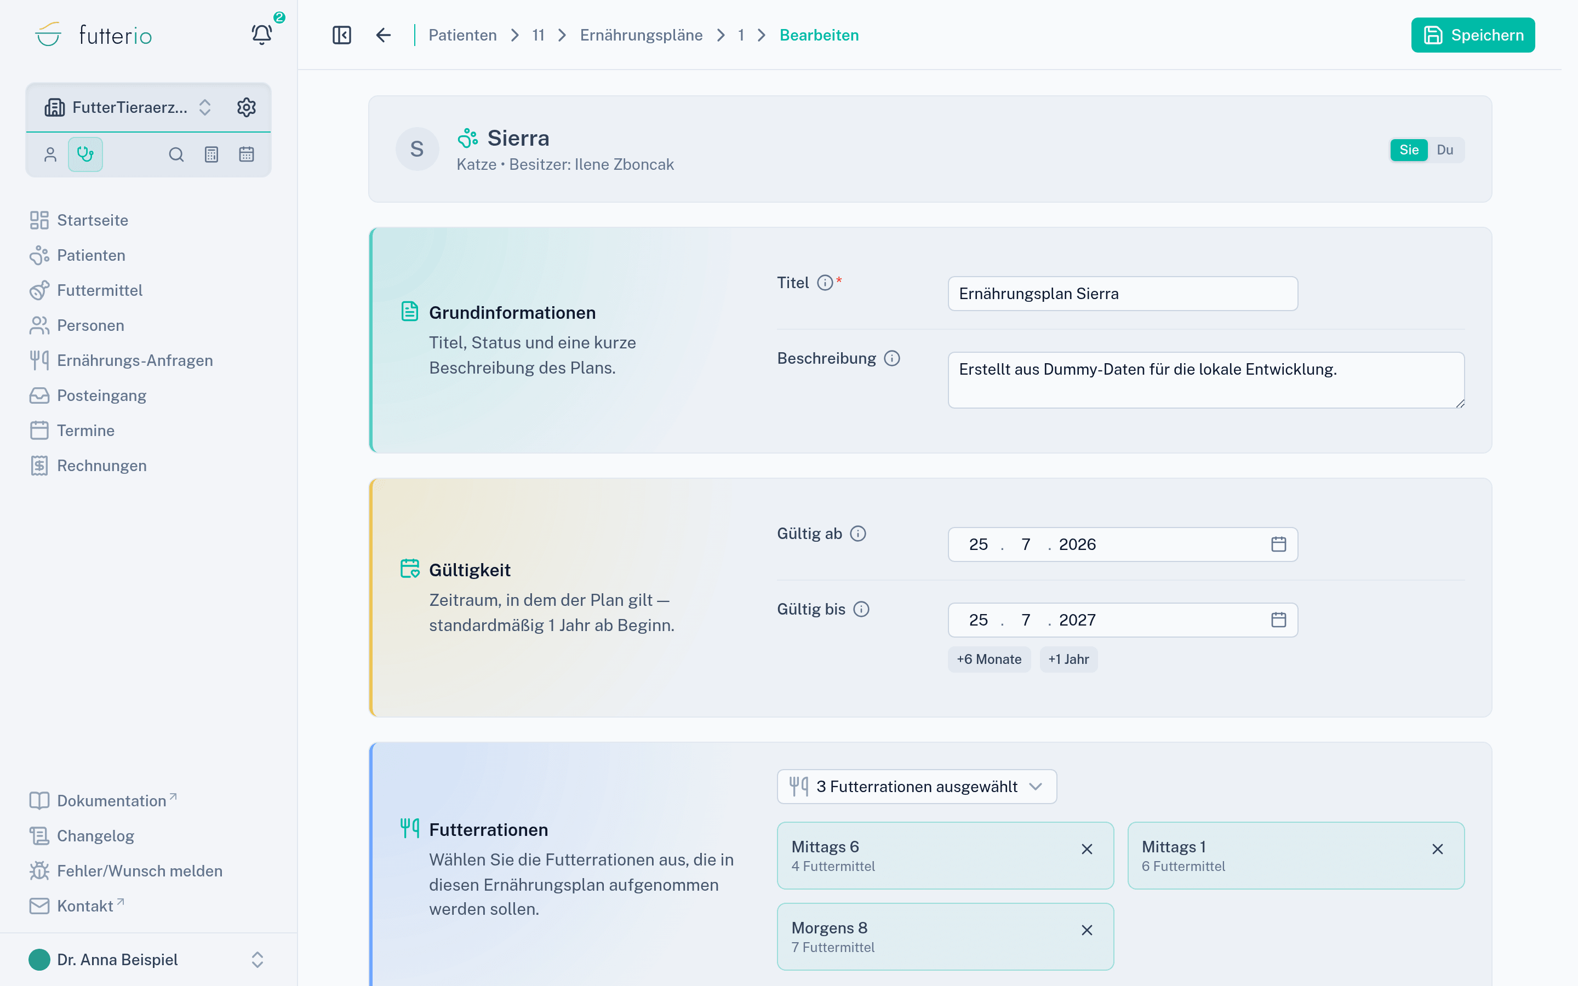
Task: Open practice settings gear icon
Action: pyautogui.click(x=247, y=107)
